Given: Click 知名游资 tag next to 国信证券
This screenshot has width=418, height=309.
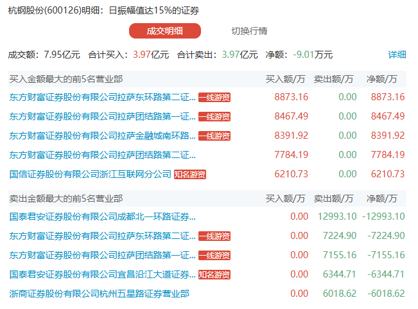Looking at the screenshot, I should click(190, 174).
